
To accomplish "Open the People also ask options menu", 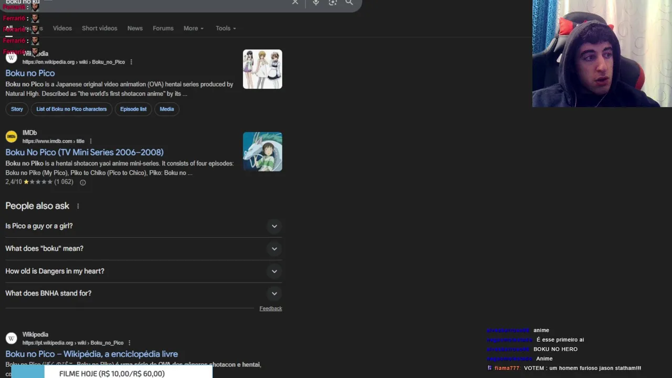I will tap(78, 206).
